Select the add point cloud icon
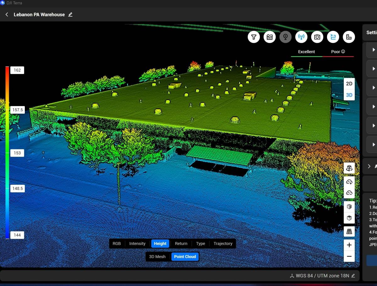The width and height of the screenshot is (377, 286). 349,182
